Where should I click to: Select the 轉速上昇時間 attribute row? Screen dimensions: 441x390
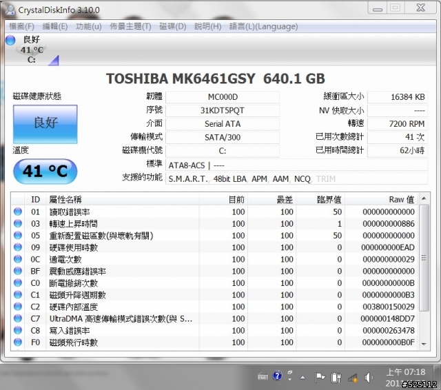click(214, 223)
